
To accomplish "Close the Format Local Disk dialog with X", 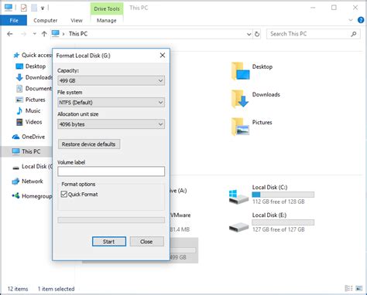I will (163, 55).
